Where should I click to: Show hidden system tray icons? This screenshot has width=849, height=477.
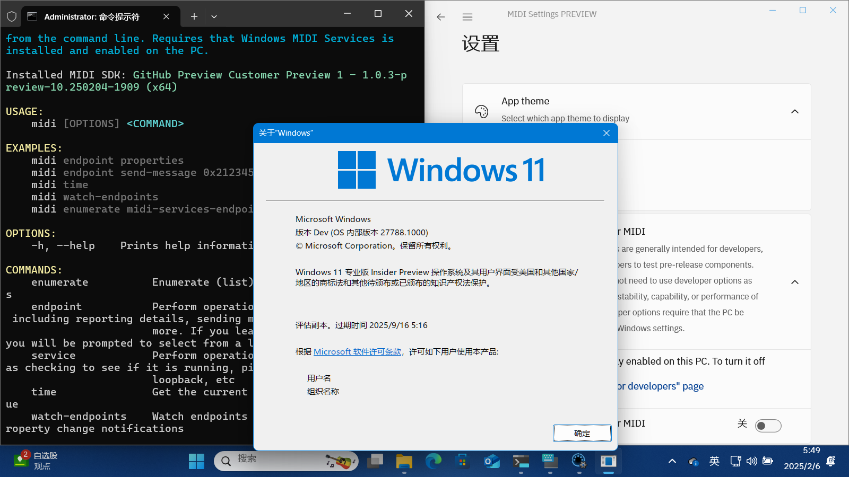(672, 461)
